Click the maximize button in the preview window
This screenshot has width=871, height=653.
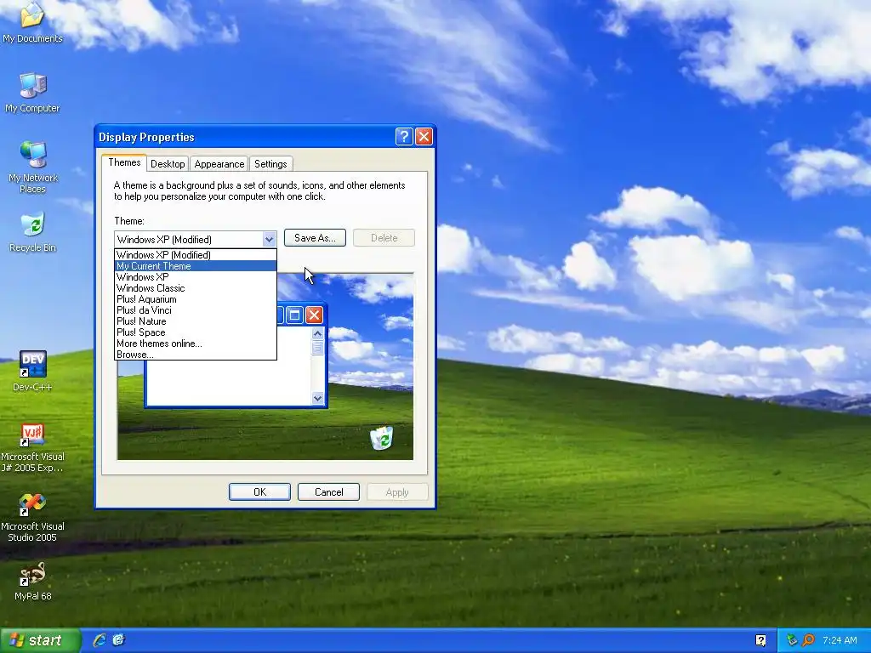[295, 315]
